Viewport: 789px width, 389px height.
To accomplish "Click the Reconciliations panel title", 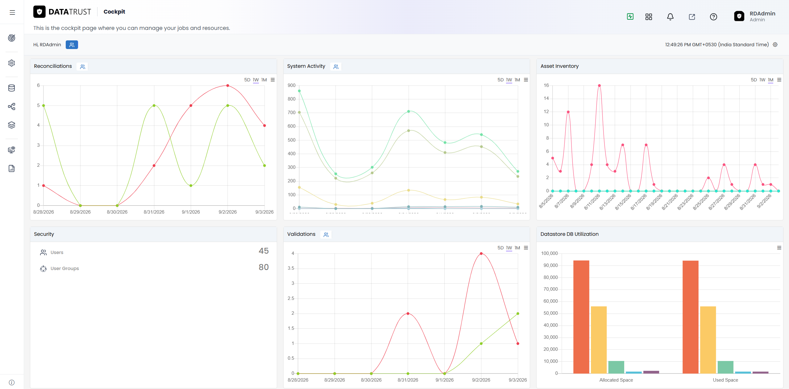I will (53, 66).
